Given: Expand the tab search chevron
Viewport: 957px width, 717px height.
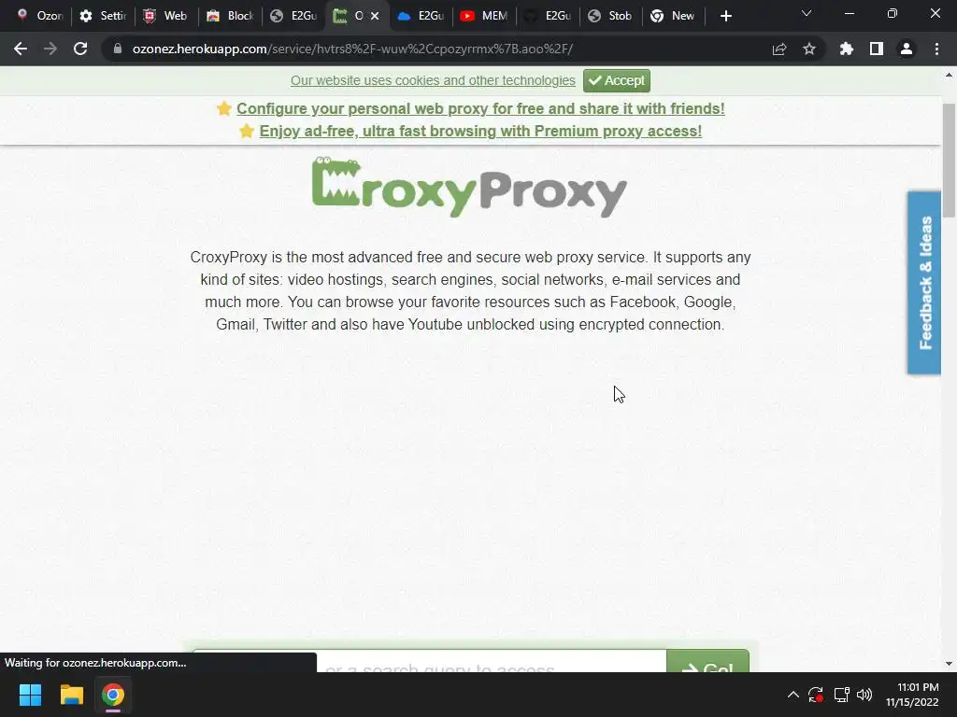Looking at the screenshot, I should pyautogui.click(x=807, y=14).
